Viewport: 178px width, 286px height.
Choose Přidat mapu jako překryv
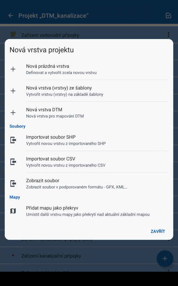(89, 211)
